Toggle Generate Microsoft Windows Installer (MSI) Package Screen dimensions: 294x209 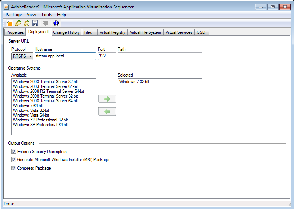tap(14, 160)
